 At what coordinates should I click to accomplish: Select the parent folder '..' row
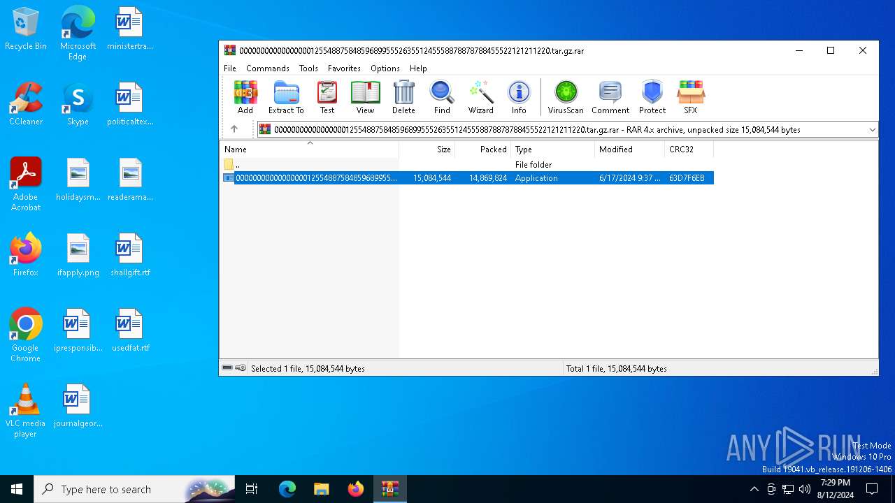click(467, 165)
